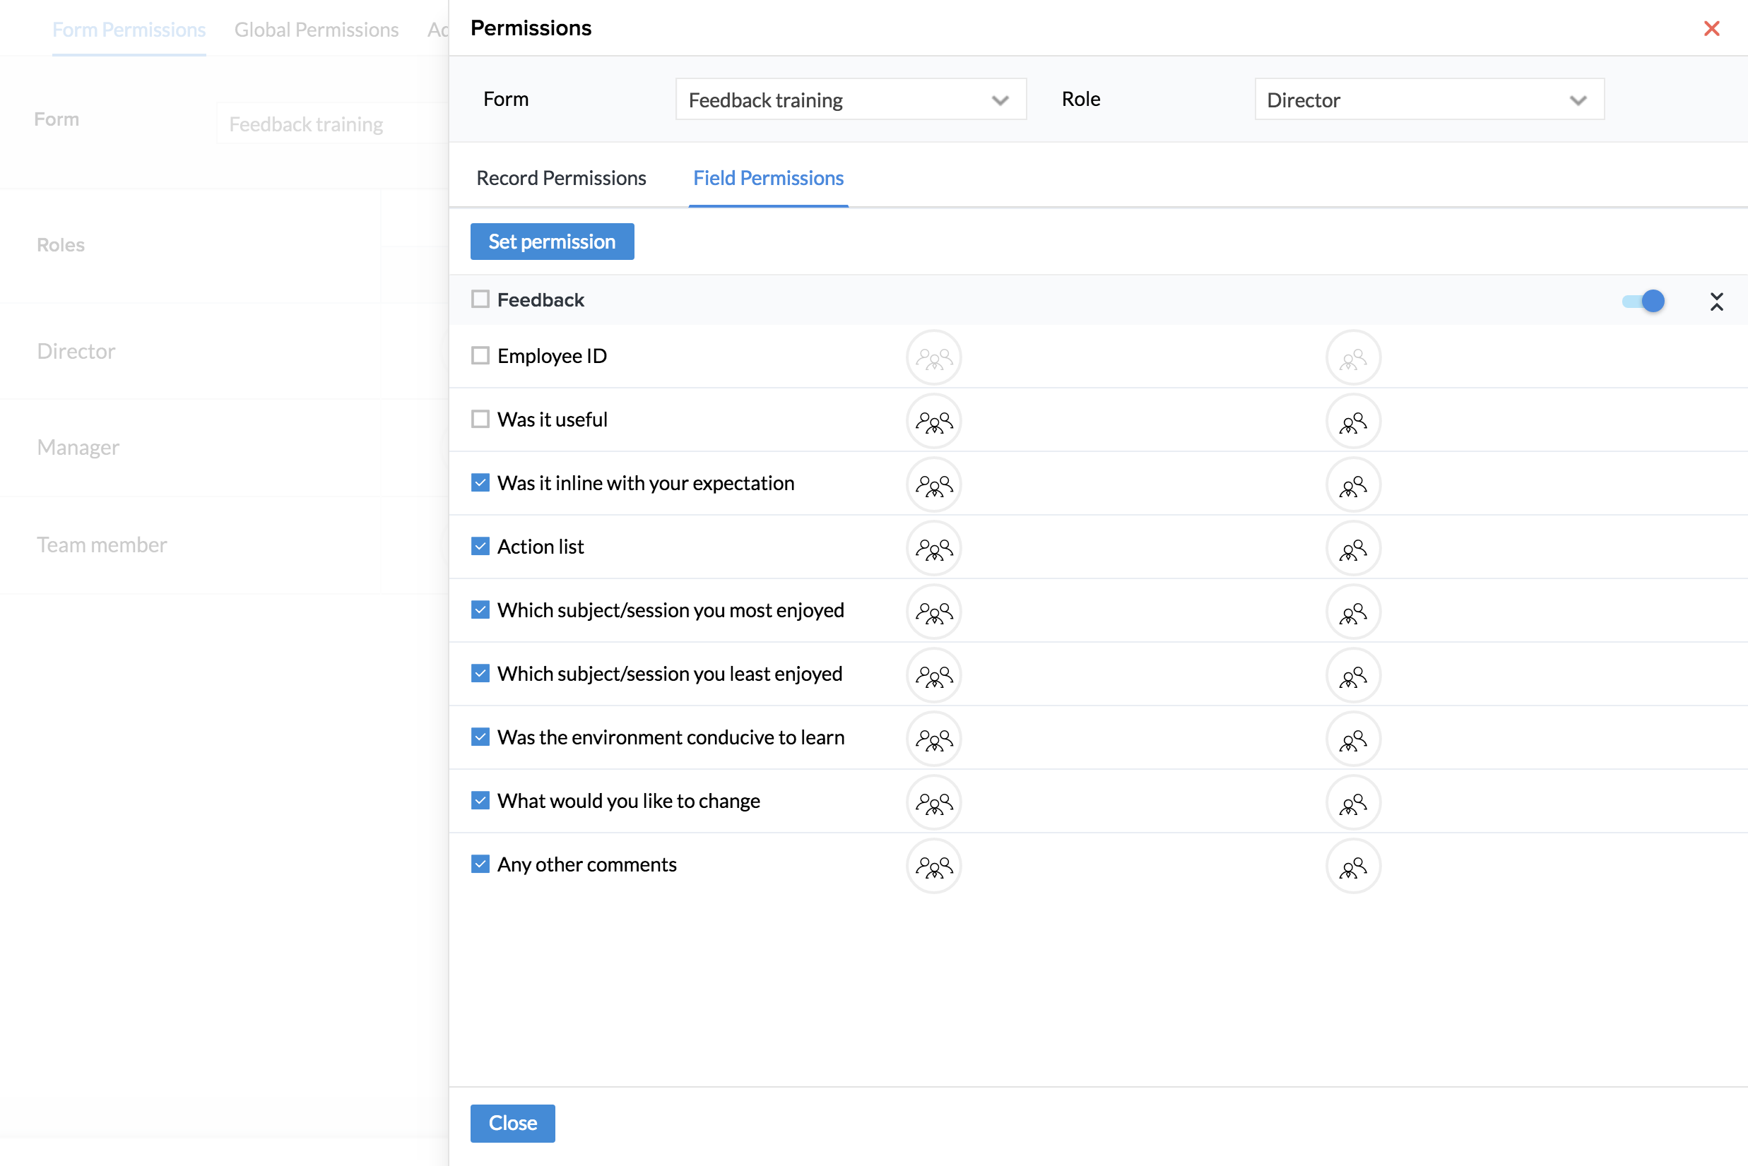Click three-person icon in Was it useful row

point(933,422)
